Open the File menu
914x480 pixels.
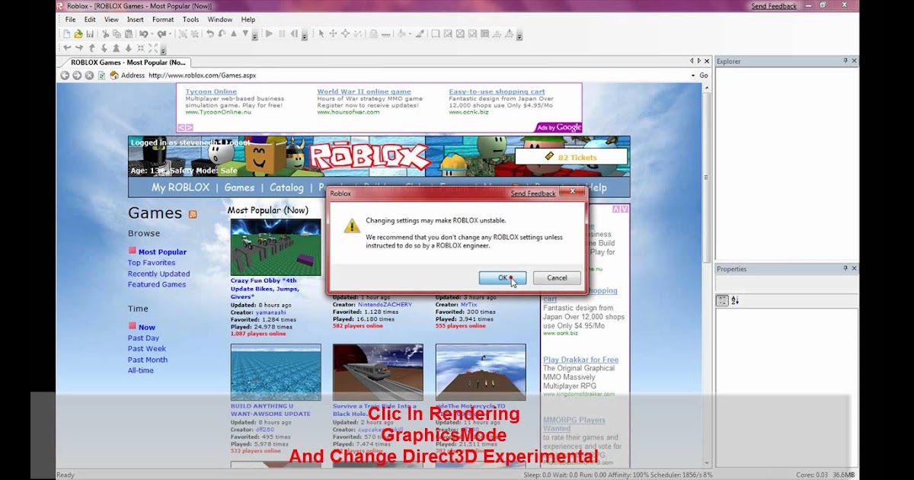(x=70, y=20)
